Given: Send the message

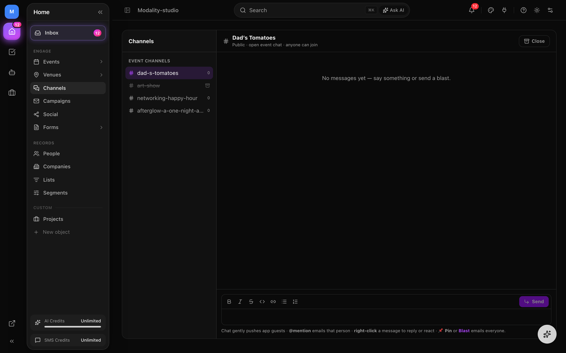Looking at the screenshot, I should [534, 301].
